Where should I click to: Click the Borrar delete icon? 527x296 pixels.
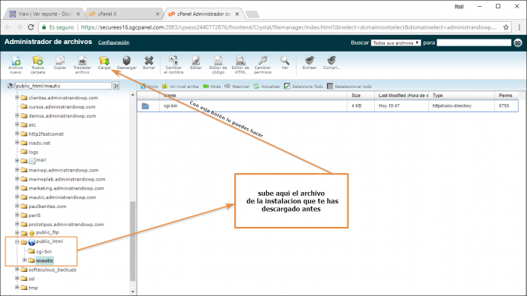coord(149,63)
